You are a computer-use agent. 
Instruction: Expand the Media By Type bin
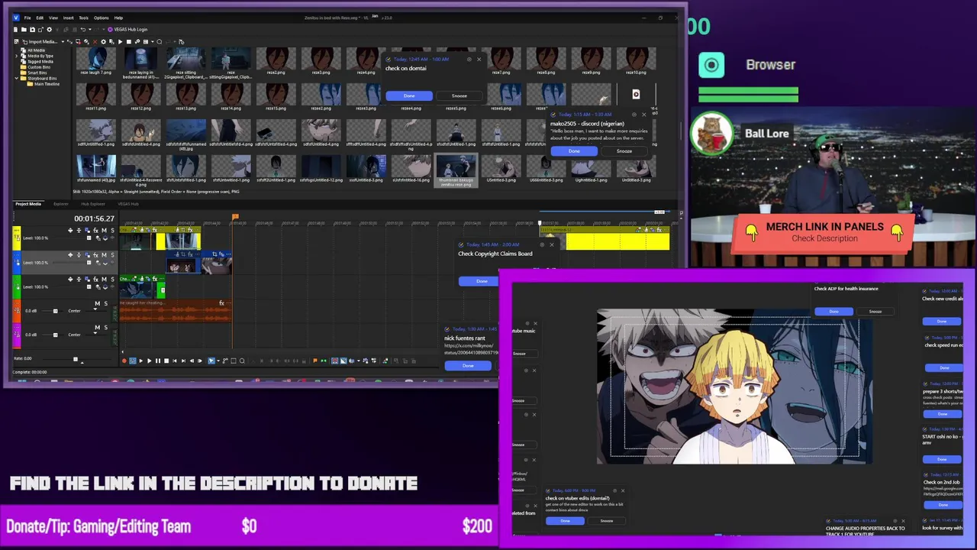click(x=17, y=57)
